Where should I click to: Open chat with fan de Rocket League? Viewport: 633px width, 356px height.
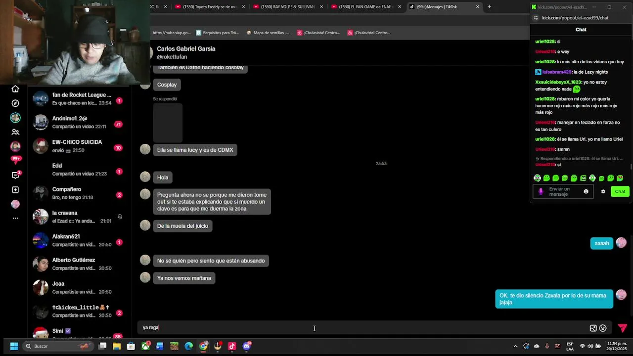point(79,99)
